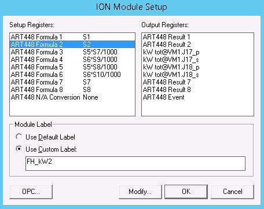Select ART448 N/A Conversion row
The height and width of the screenshot is (209, 264).
point(72,97)
